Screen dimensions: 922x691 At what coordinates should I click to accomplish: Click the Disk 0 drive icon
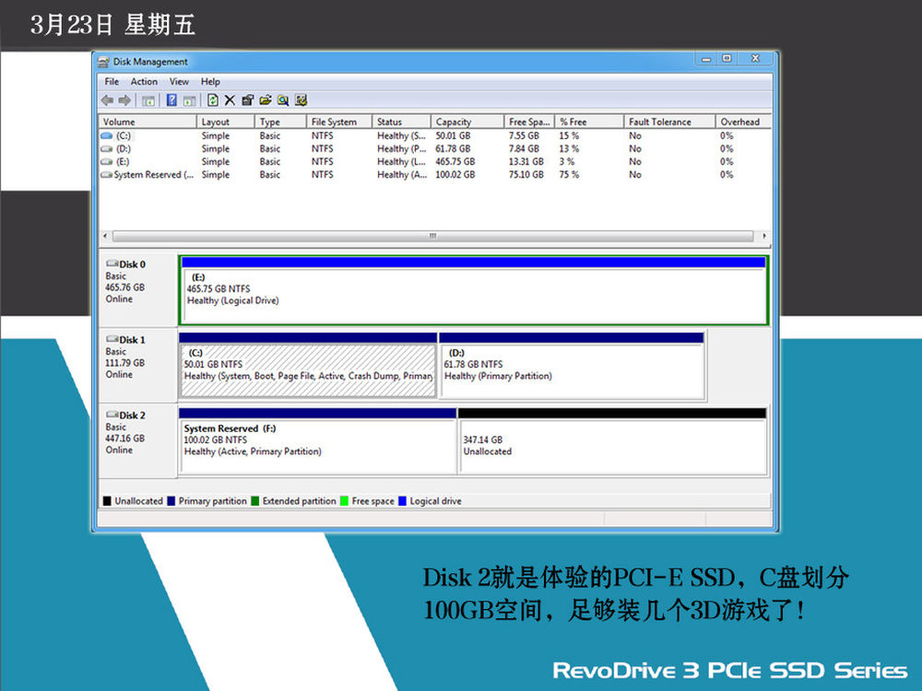click(x=112, y=264)
